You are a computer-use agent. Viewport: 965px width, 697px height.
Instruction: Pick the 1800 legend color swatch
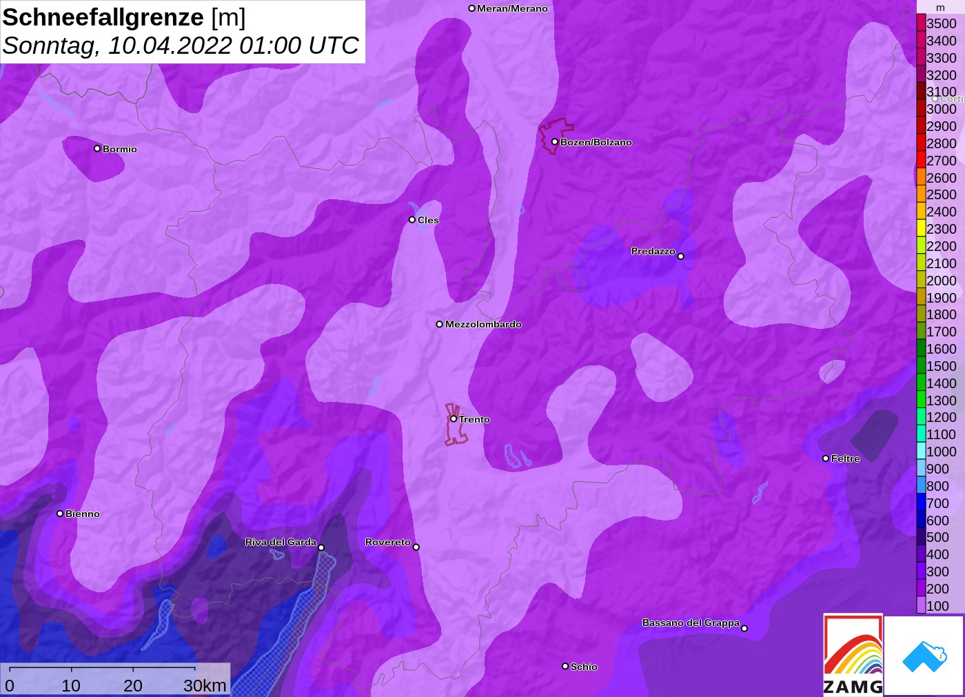(921, 314)
